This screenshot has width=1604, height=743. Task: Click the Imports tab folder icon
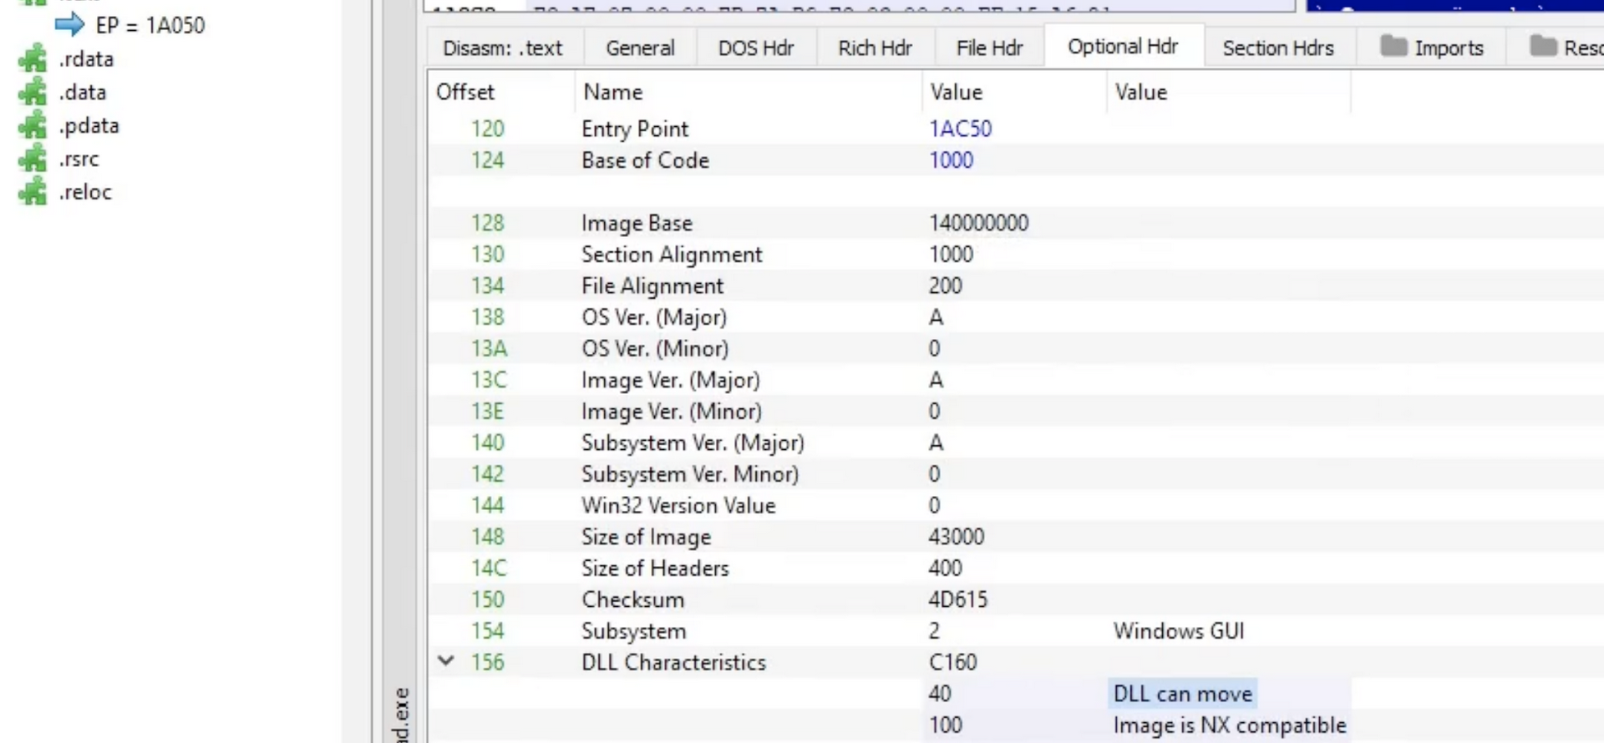(x=1393, y=47)
